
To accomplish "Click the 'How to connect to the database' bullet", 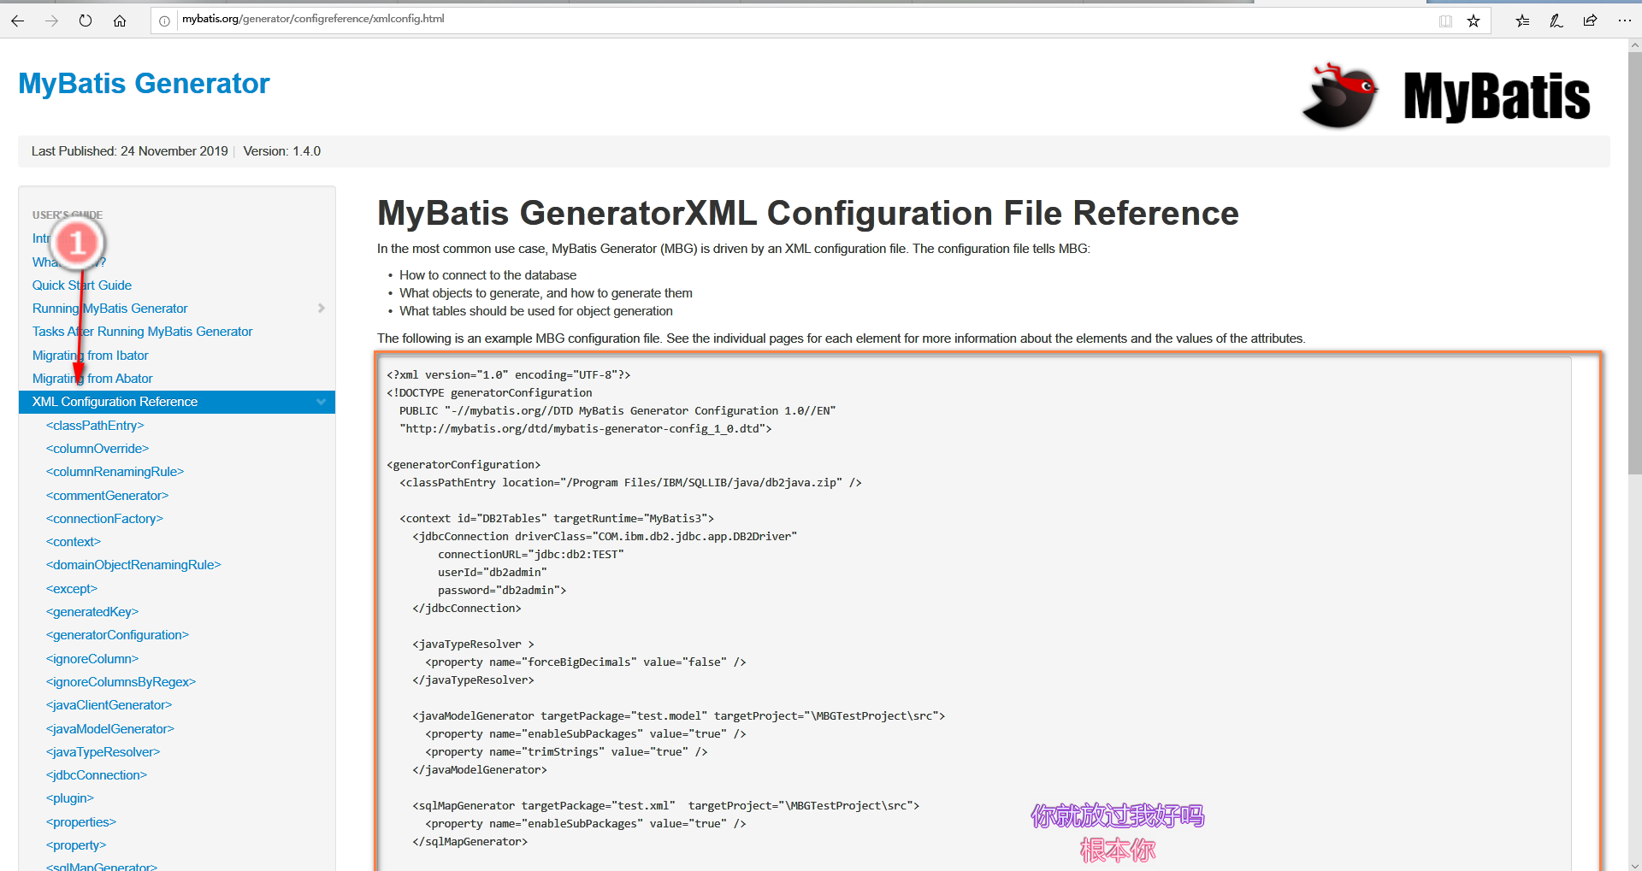I will pyautogui.click(x=487, y=275).
